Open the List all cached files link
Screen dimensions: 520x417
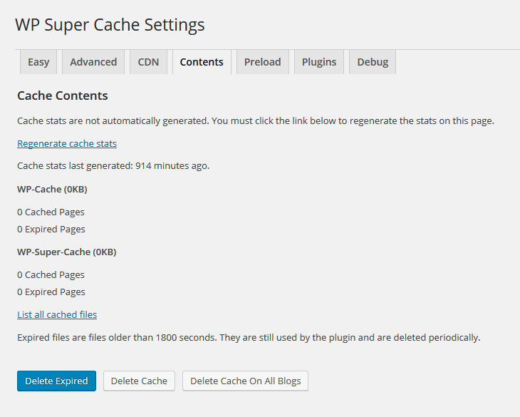click(x=57, y=314)
